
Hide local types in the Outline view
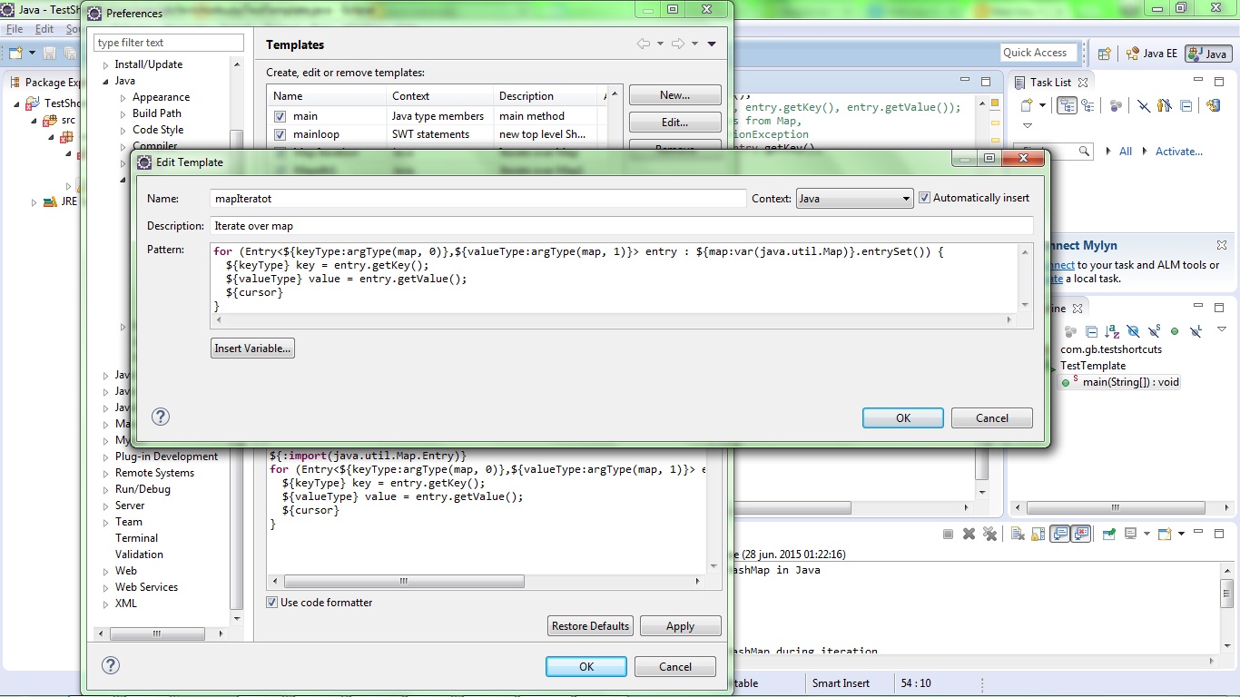1195,330
